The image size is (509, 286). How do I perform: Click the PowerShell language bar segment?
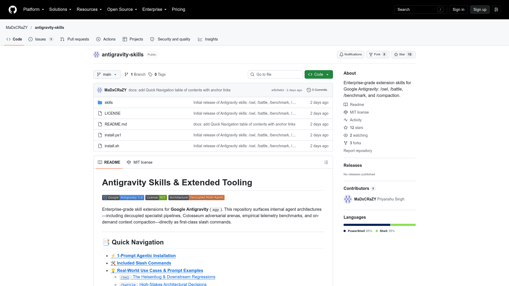(x=367, y=225)
